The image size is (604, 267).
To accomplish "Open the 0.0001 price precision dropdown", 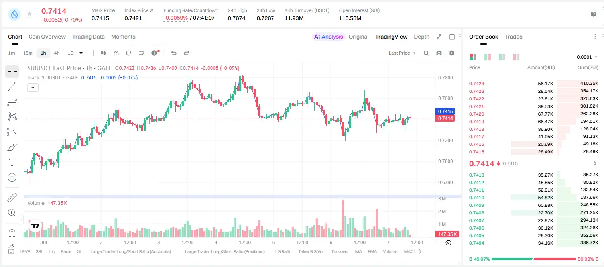I will 587,57.
